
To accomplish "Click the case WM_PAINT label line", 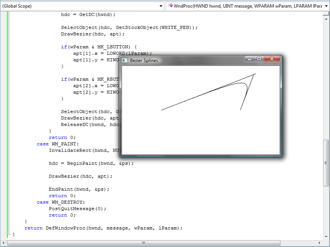I will [x=57, y=144].
